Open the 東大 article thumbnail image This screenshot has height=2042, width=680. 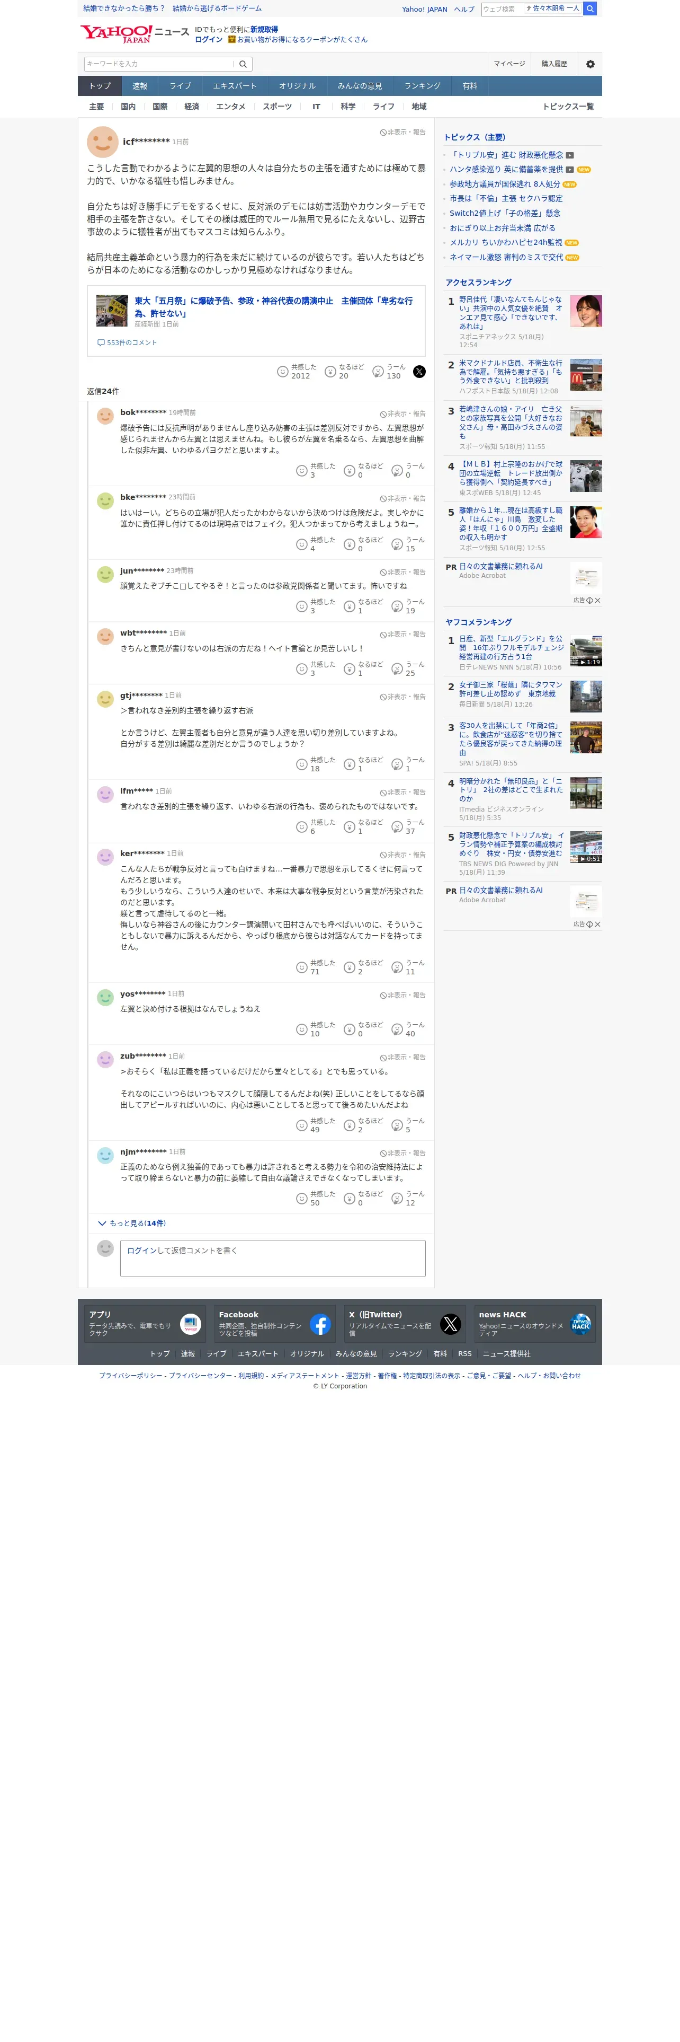point(112,311)
